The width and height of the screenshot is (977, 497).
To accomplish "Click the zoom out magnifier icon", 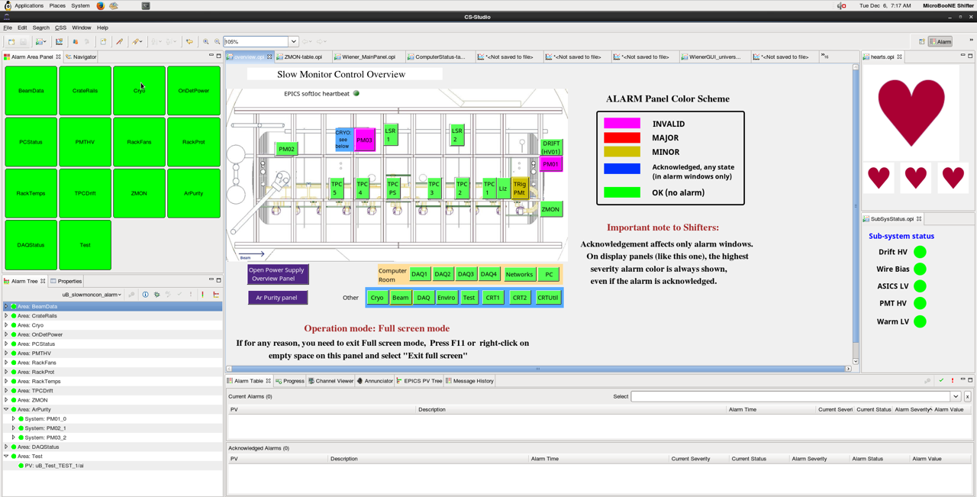I will point(218,42).
